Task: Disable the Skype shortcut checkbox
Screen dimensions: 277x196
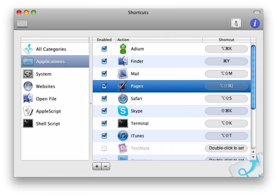Action: pos(104,111)
